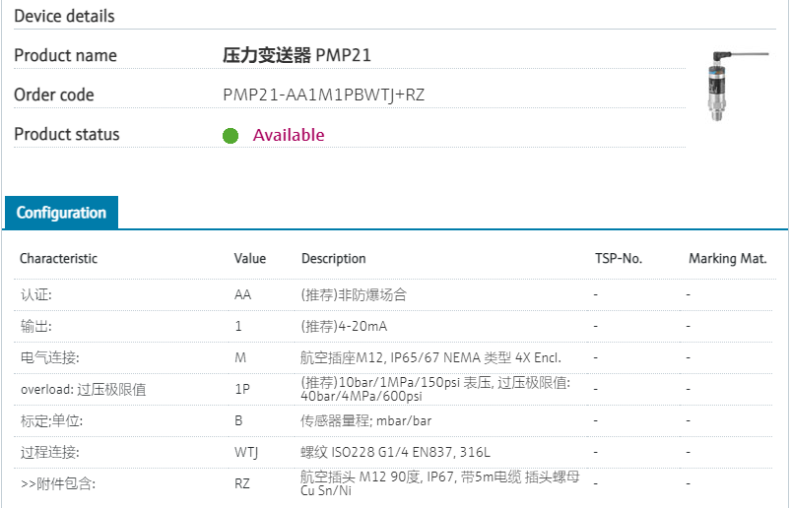Click the overload 过压极限值 row label

click(83, 389)
